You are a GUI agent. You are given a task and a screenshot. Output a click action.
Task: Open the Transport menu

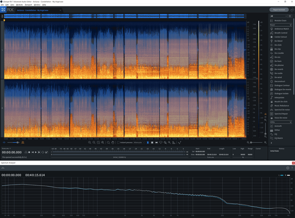[29, 5]
